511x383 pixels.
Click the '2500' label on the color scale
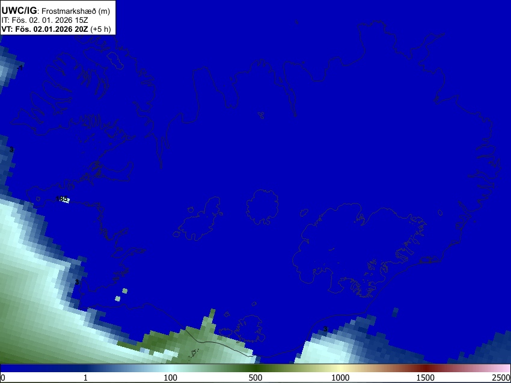tap(501, 378)
